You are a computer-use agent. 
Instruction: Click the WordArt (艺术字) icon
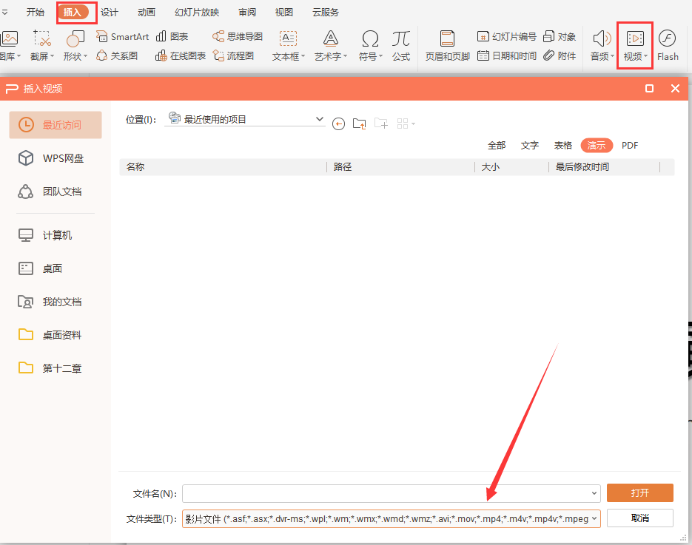pos(330,40)
